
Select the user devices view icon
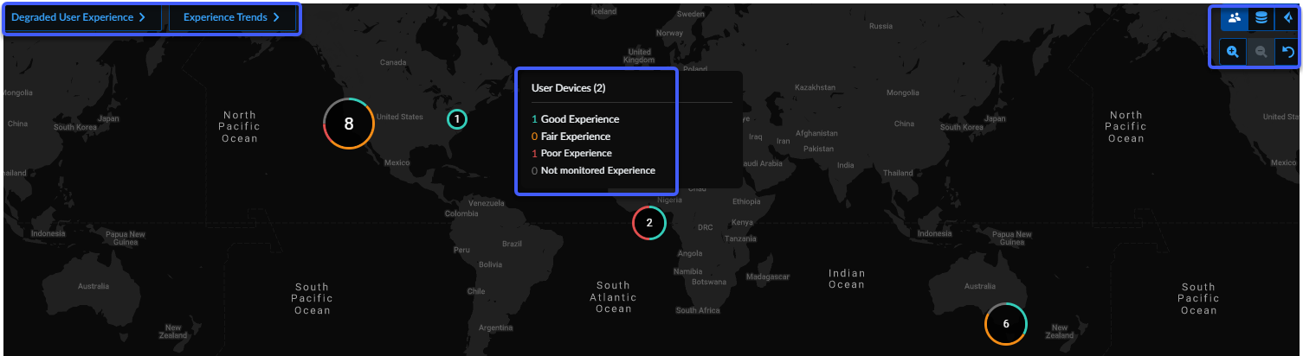[x=1234, y=18]
